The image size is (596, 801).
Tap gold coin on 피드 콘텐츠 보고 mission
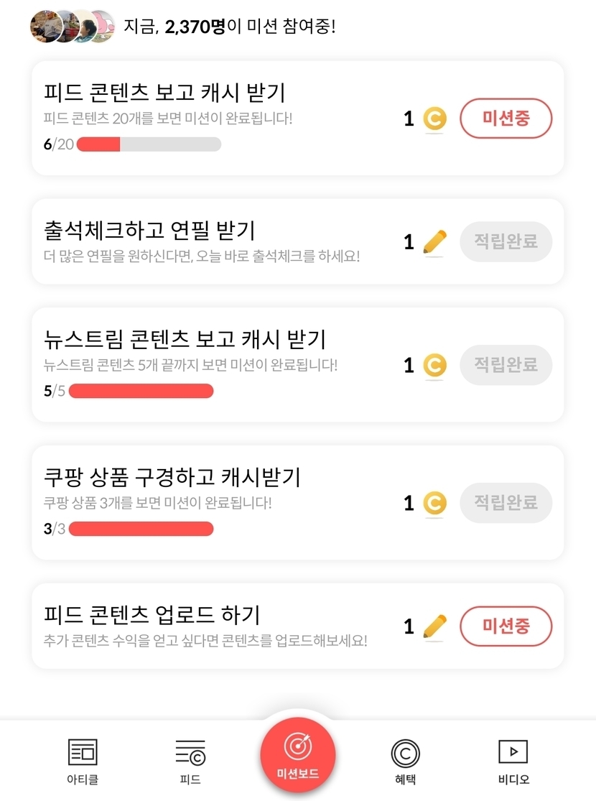(434, 119)
